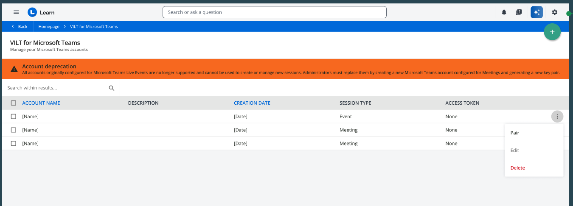Click the Learn logo icon
573x206 pixels.
(32, 12)
